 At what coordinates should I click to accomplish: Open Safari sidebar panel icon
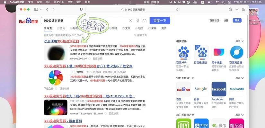coord(36,9)
